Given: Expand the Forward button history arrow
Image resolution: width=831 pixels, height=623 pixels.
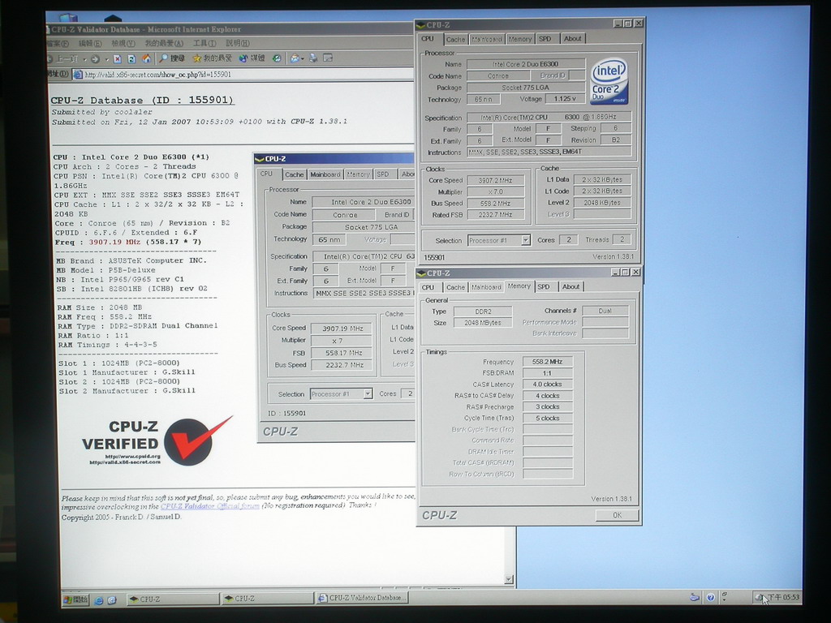Looking at the screenshot, I should (x=106, y=59).
